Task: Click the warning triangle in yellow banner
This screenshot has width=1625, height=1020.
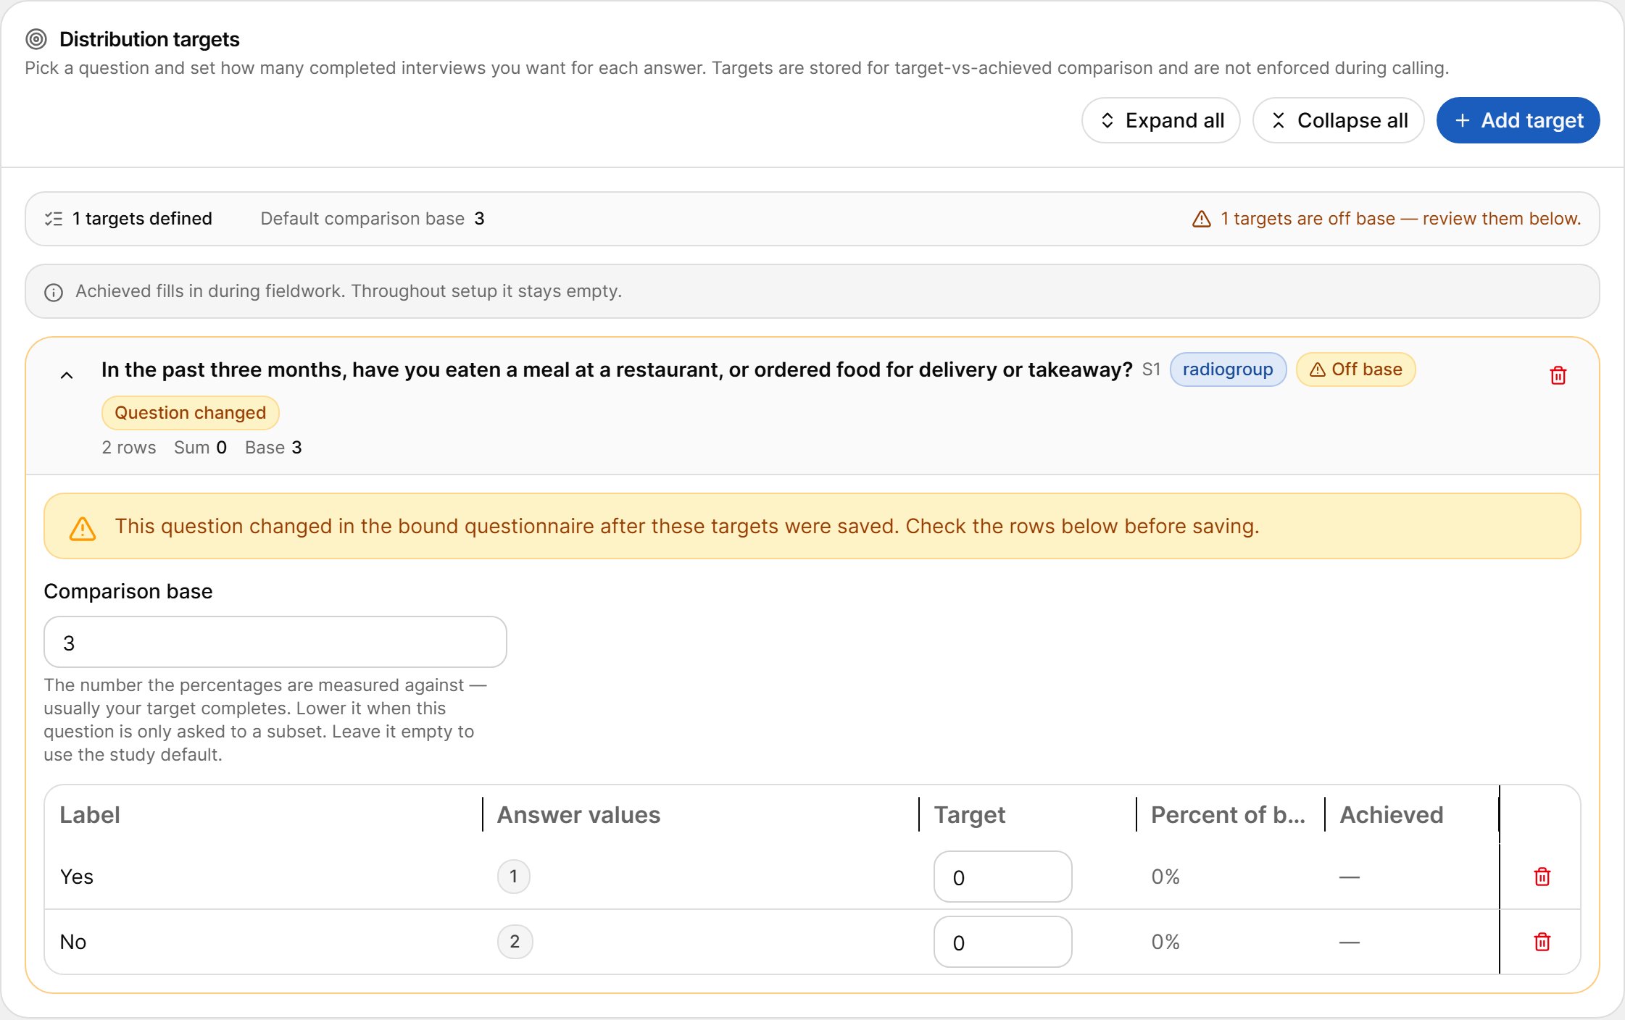Action: (83, 528)
